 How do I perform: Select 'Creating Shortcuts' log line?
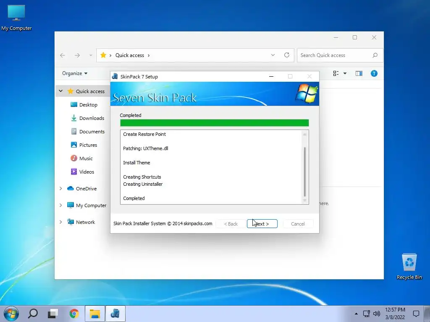142,177
